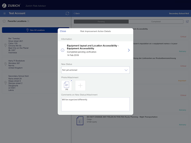The image size is (191, 143).
Task: Expand the Equipment Accessibility details with the chevron
Action: tap(129, 50)
